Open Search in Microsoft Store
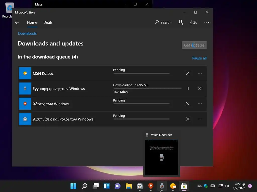The width and height of the screenshot is (257, 192). click(163, 22)
